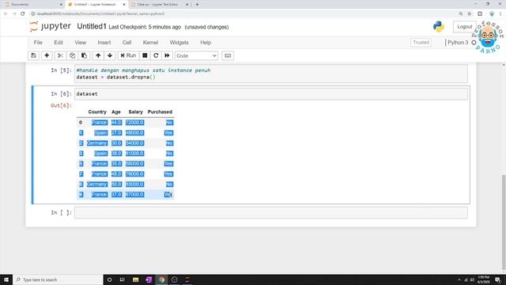
Task: Go back in browser history
Action: click(x=6, y=13)
